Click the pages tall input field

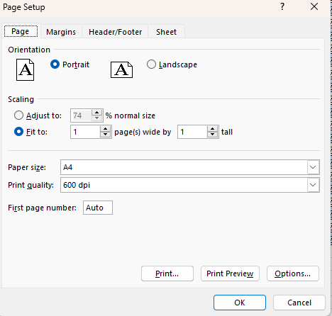click(193, 132)
